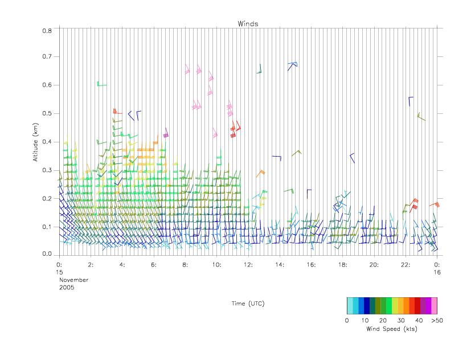
Task: Click the day number "16" label
Action: [437, 272]
